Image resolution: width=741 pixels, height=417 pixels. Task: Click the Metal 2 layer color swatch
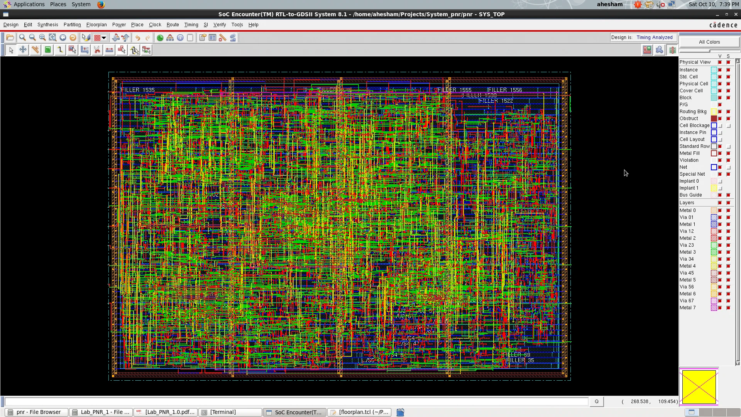point(714,238)
